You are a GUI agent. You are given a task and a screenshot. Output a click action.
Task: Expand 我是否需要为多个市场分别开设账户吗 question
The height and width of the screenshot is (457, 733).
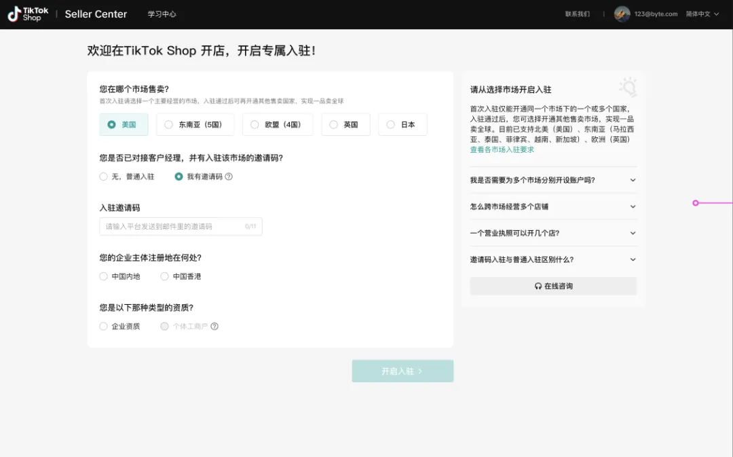pyautogui.click(x=554, y=180)
